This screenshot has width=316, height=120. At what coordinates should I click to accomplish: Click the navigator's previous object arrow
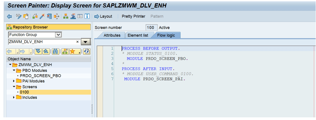click(10, 52)
